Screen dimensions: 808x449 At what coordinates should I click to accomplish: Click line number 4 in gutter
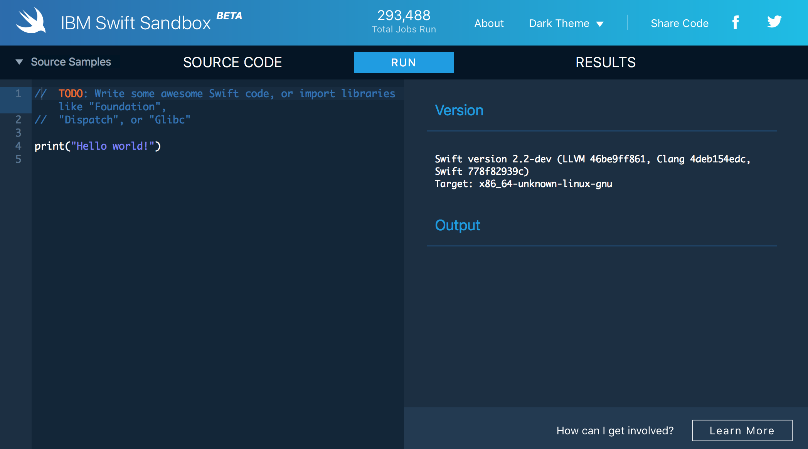tap(18, 146)
